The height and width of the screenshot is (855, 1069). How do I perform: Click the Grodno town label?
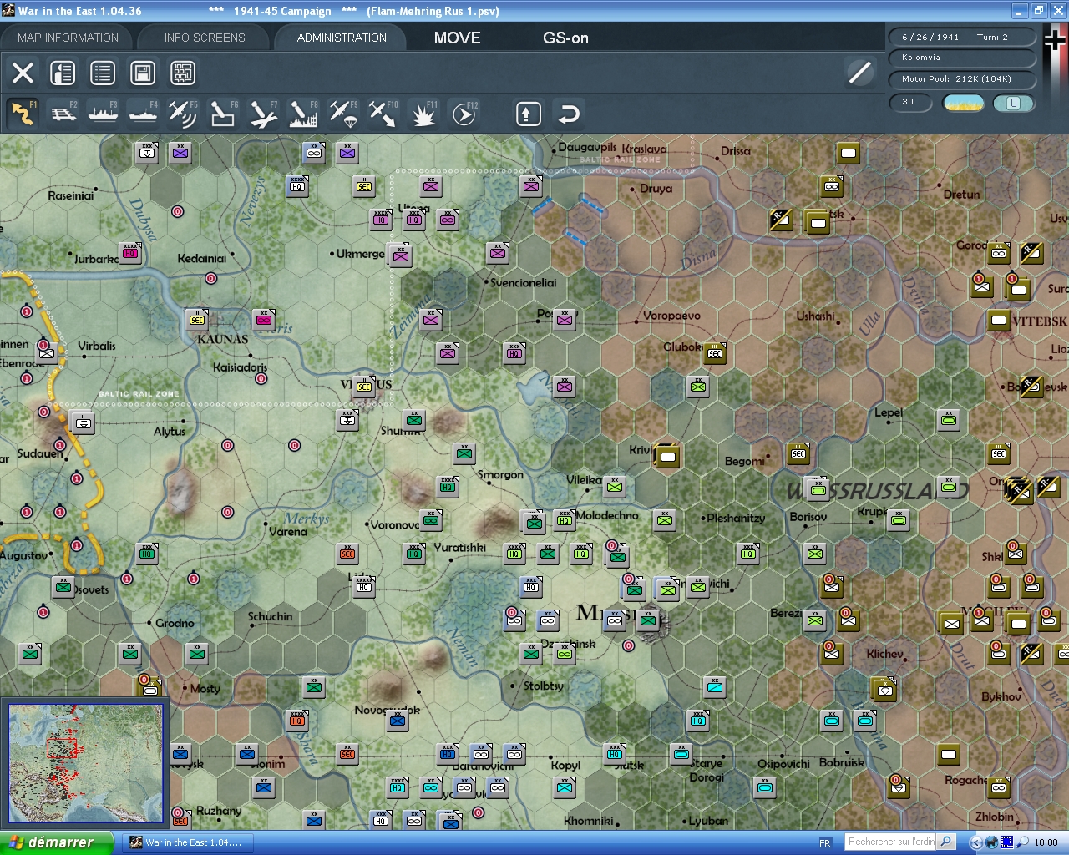(x=175, y=623)
